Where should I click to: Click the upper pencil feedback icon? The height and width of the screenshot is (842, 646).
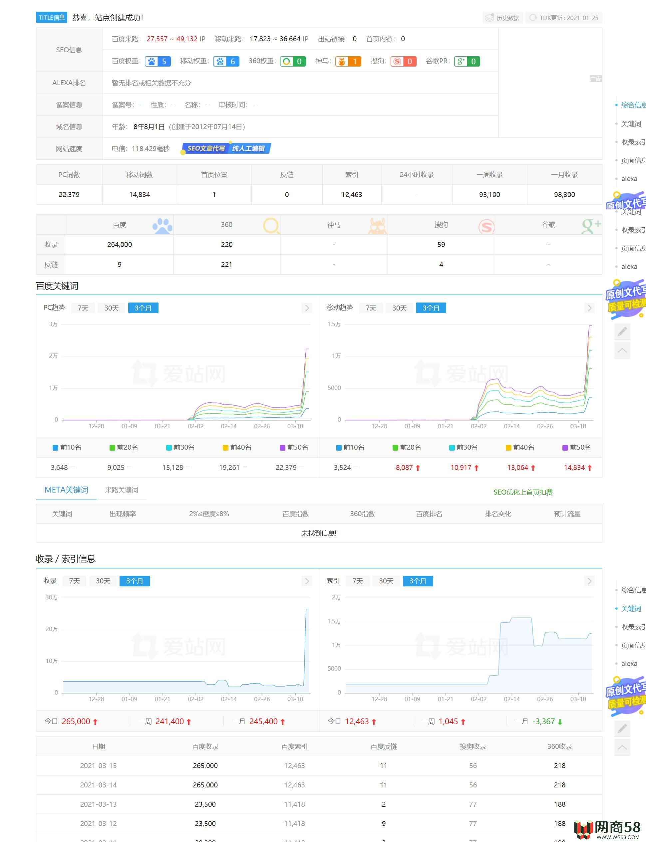622,331
